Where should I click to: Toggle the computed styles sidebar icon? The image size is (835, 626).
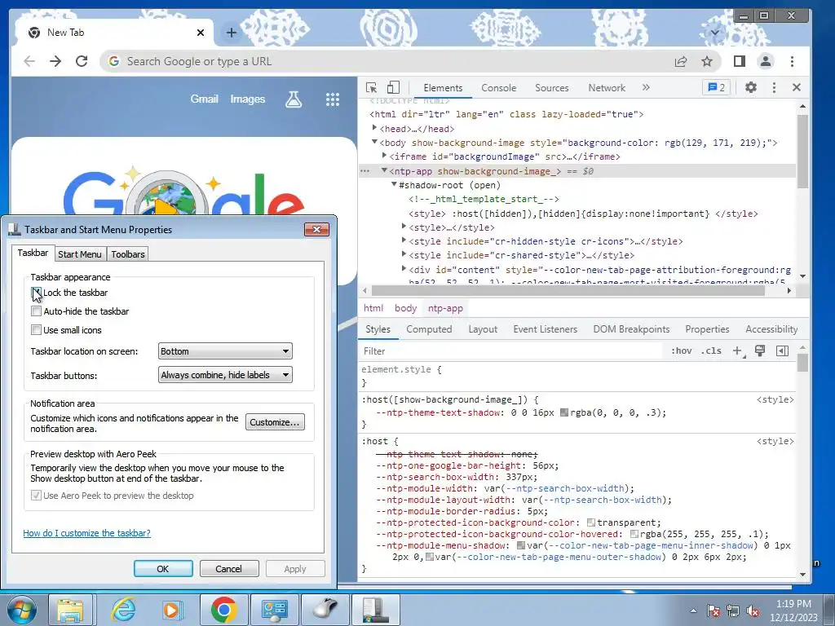pos(782,350)
